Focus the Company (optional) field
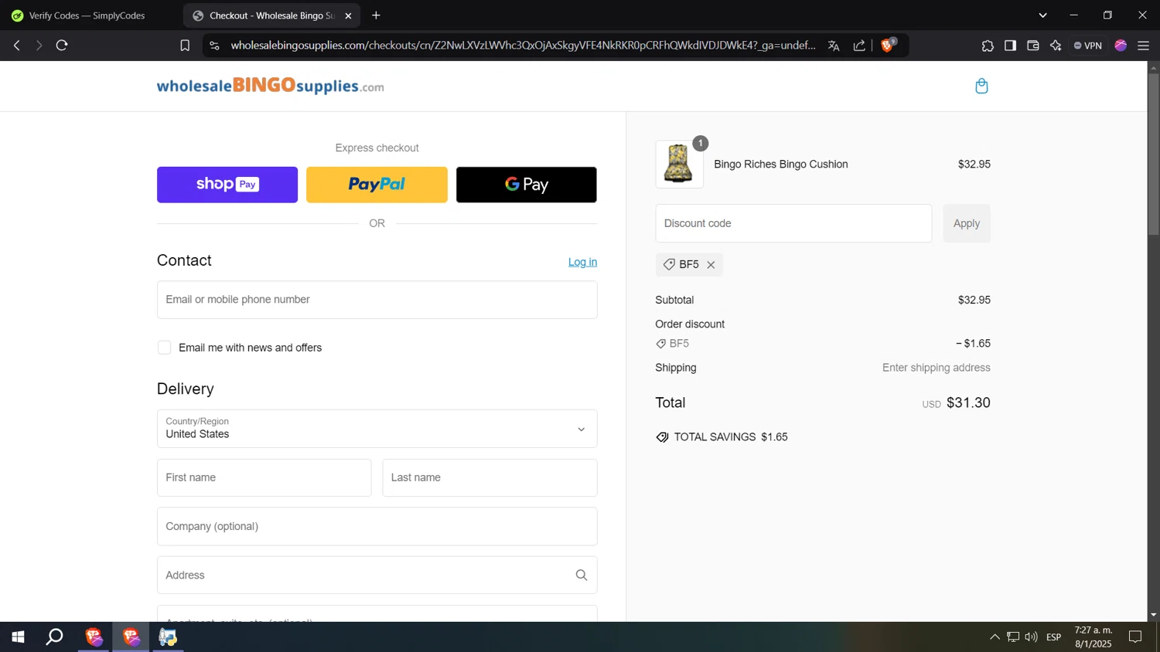1160x652 pixels. pos(377,526)
